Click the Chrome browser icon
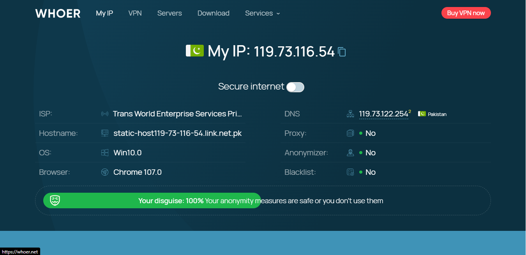Viewport: 526px width, 255px height. (104, 172)
